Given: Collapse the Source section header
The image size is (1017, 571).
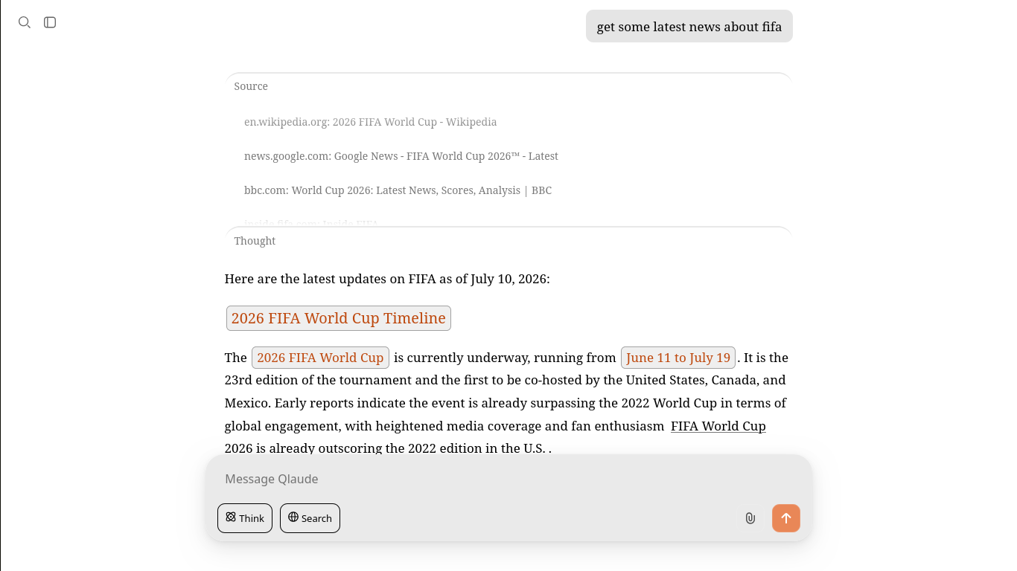Looking at the screenshot, I should coord(251,86).
